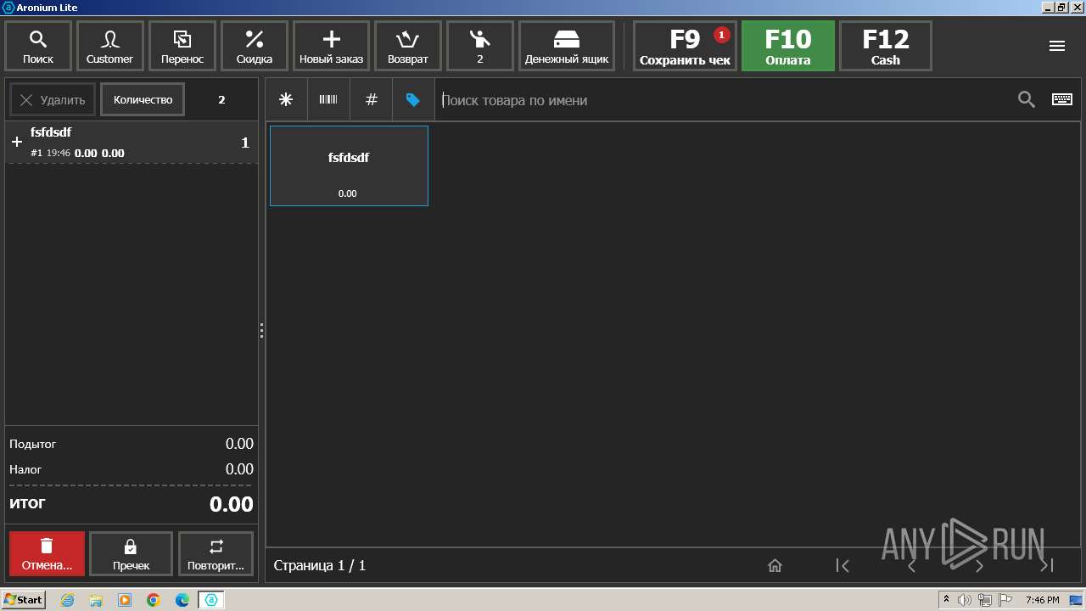The image size is (1086, 611).
Task: Click the 7:46 PM taskbar clock
Action: [x=1042, y=600]
